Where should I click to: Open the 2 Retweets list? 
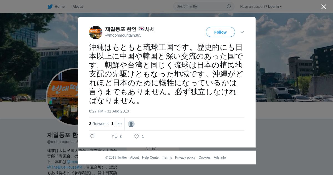[99, 124]
